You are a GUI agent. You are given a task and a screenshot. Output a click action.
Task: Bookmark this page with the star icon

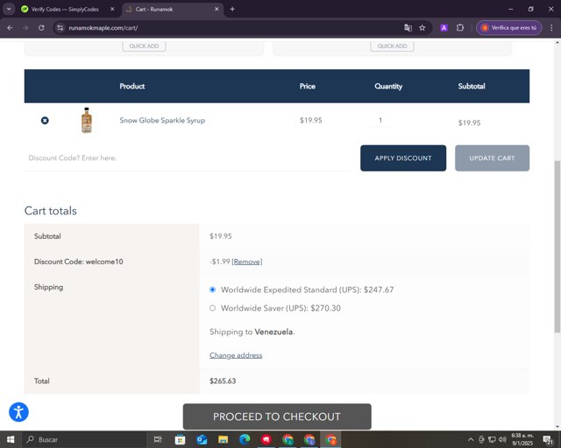click(423, 28)
